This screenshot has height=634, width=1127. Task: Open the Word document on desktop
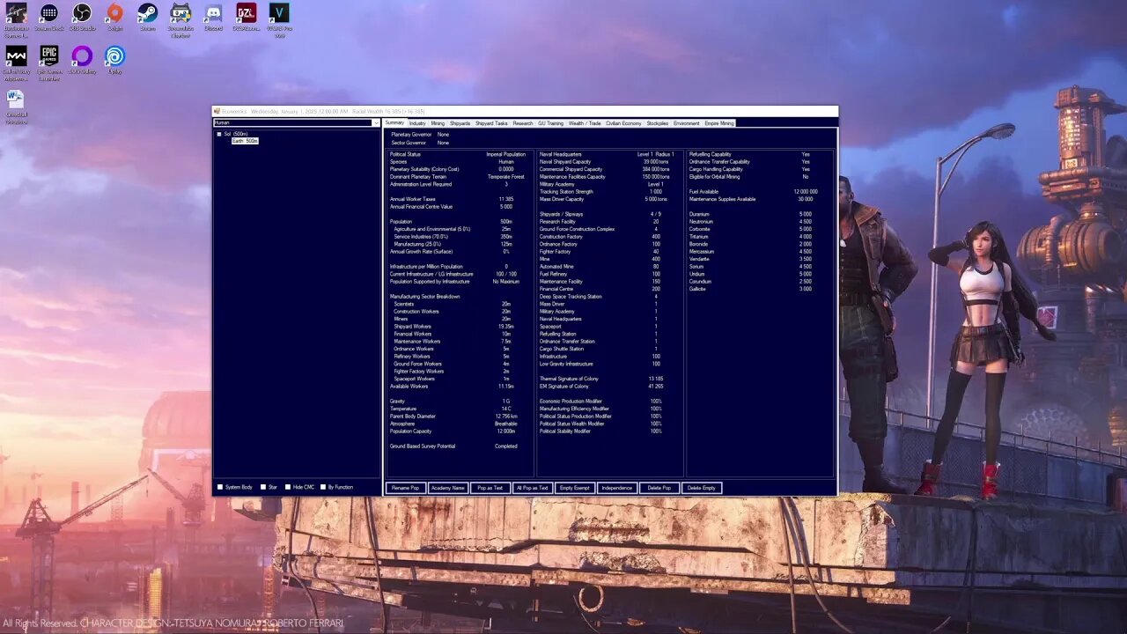pyautogui.click(x=16, y=106)
